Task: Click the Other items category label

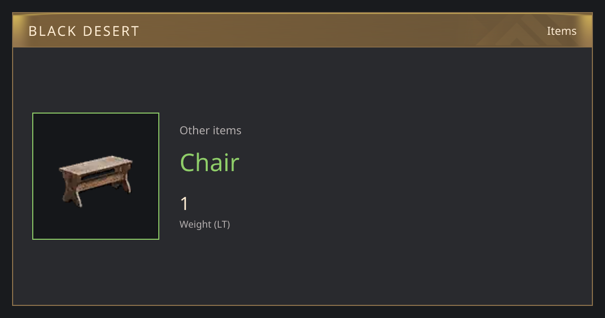Action: click(210, 130)
